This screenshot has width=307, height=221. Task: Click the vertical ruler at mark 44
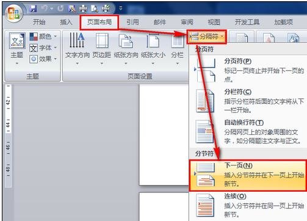[x=8, y=125]
